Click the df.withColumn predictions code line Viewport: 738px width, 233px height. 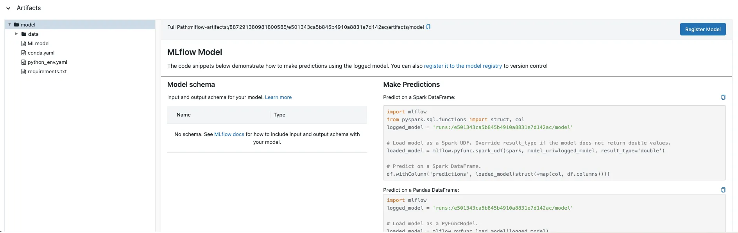[x=498, y=174]
